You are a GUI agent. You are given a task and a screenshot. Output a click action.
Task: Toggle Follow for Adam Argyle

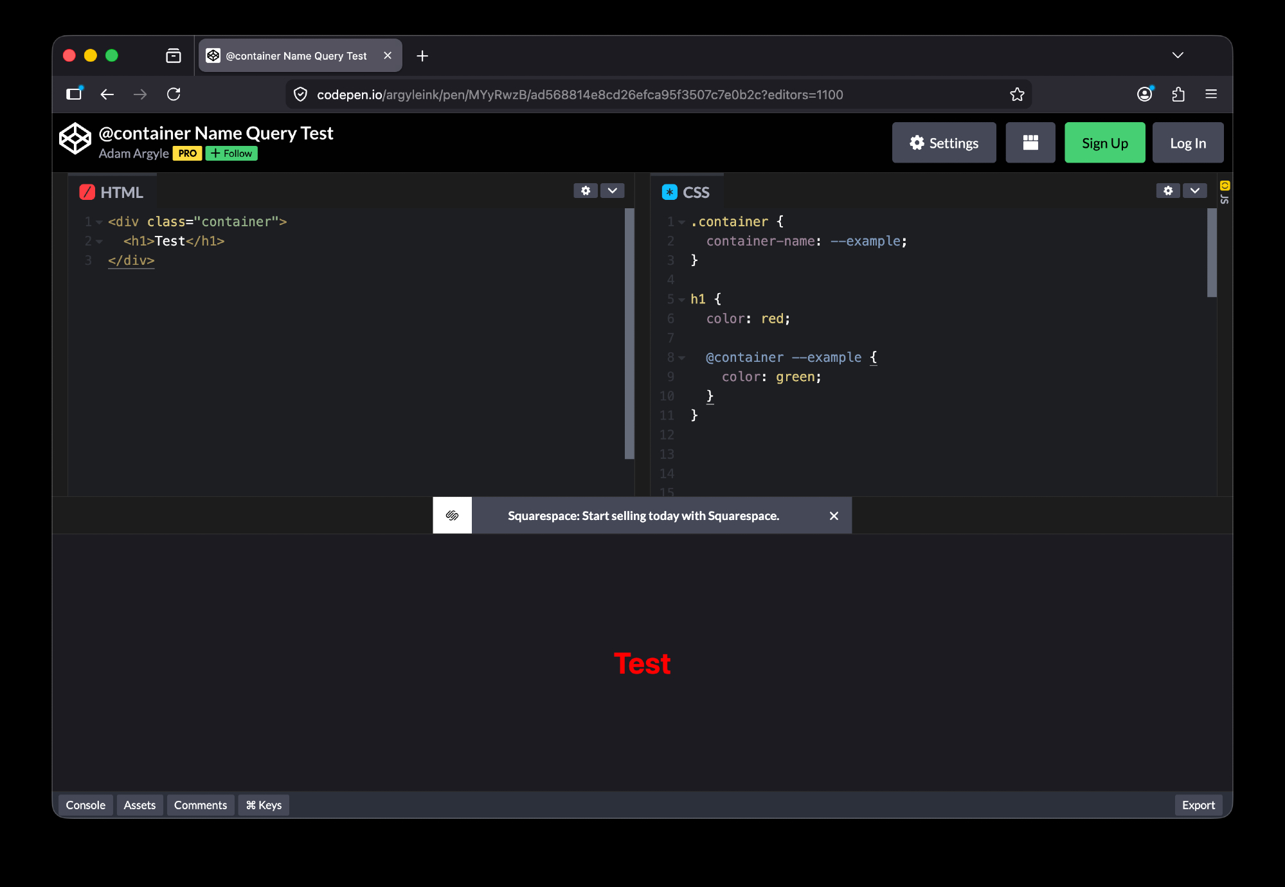[x=231, y=154]
